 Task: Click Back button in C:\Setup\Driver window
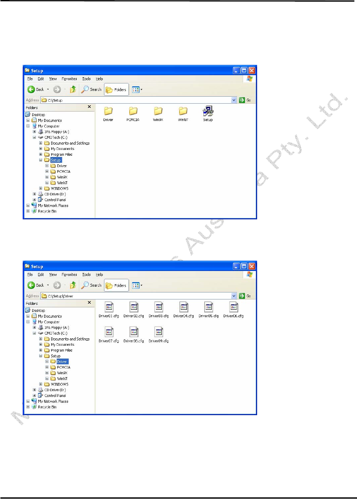point(36,285)
